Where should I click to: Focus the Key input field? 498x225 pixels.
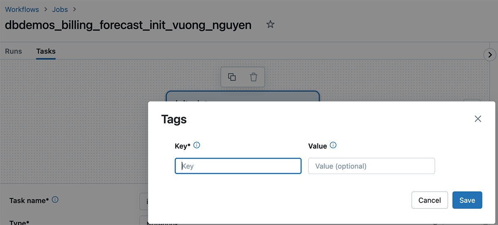tap(238, 166)
